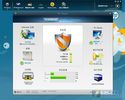
Task: Switch to the PC Discovery tab
Action: click(76, 20)
